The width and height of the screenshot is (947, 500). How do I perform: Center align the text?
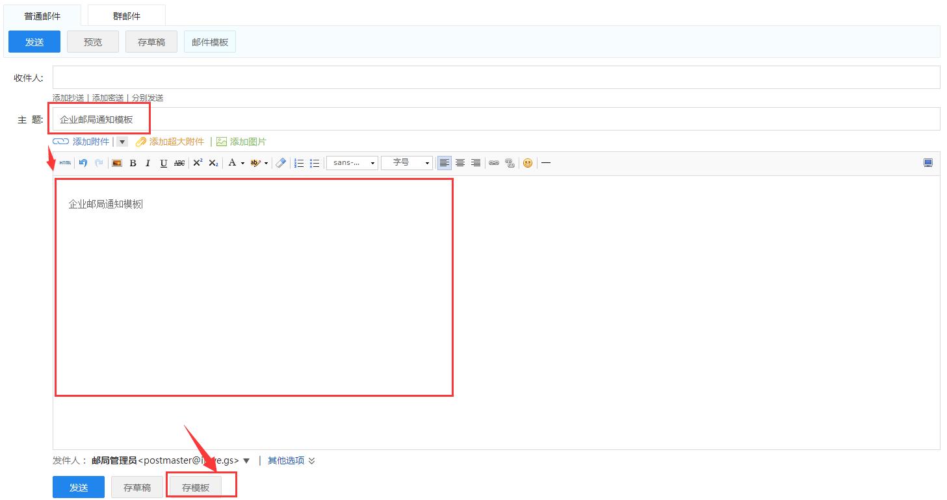pos(460,163)
